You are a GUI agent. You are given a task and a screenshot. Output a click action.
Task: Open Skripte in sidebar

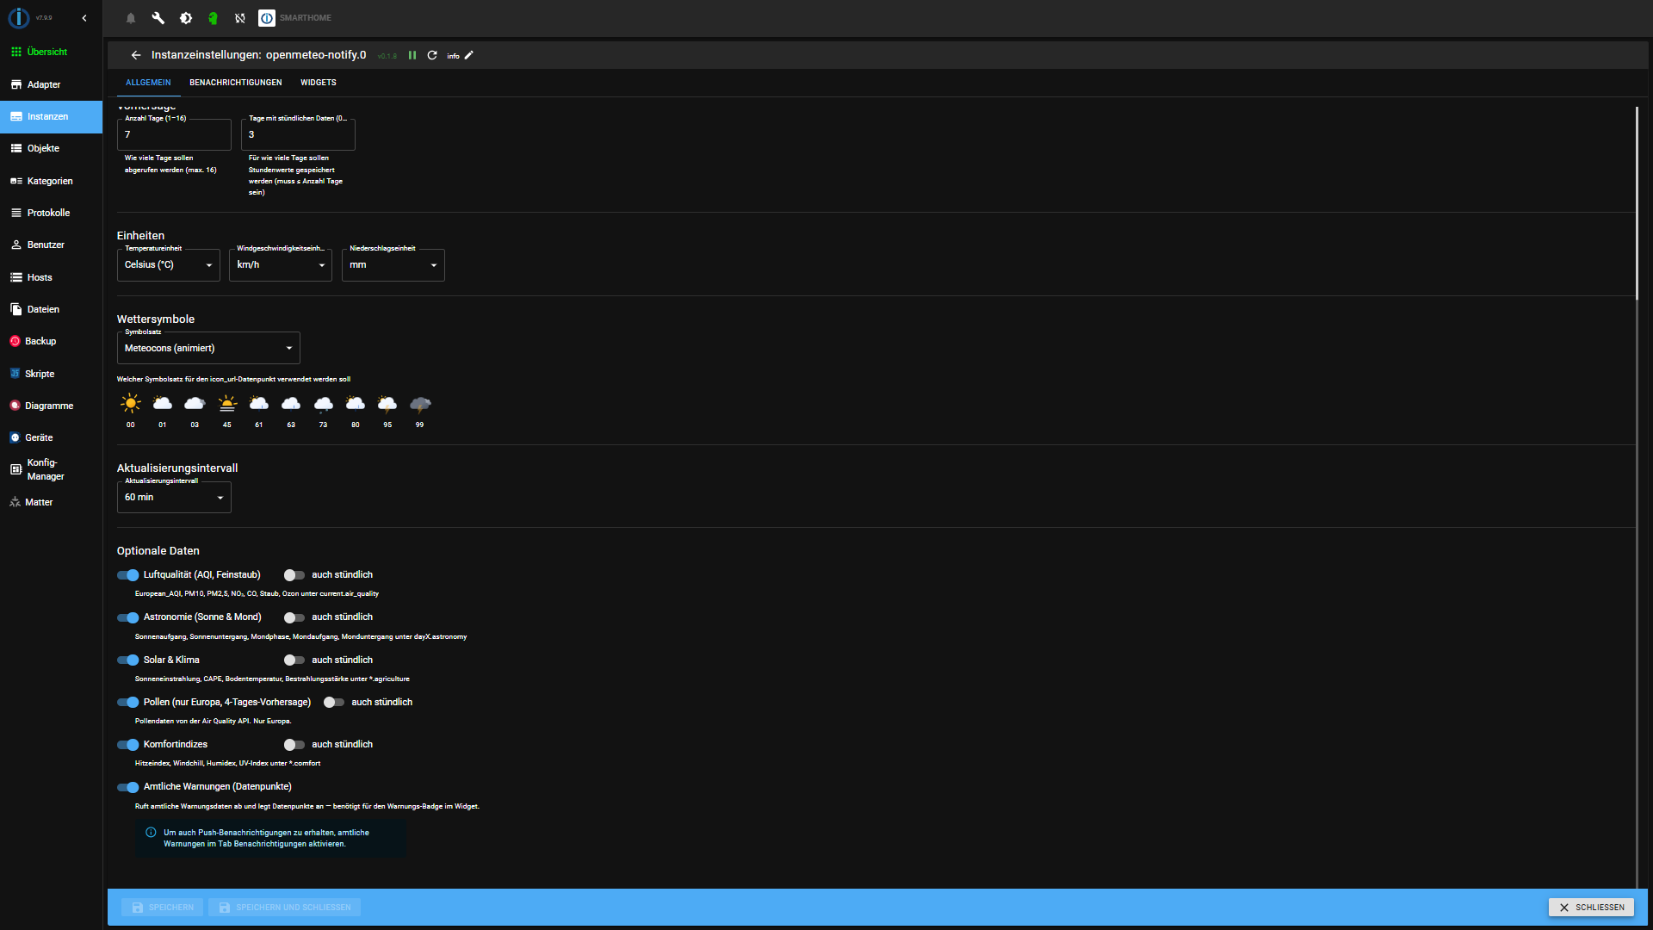pos(51,374)
